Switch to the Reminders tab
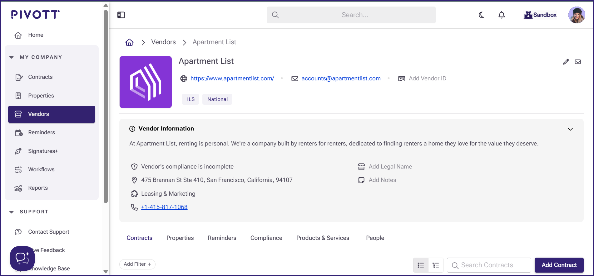594x276 pixels. click(x=222, y=238)
